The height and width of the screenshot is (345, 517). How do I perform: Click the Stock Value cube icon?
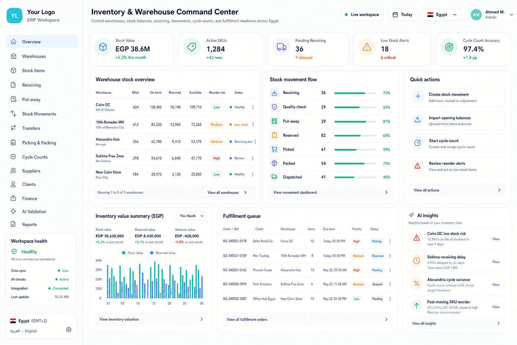[x=103, y=47]
